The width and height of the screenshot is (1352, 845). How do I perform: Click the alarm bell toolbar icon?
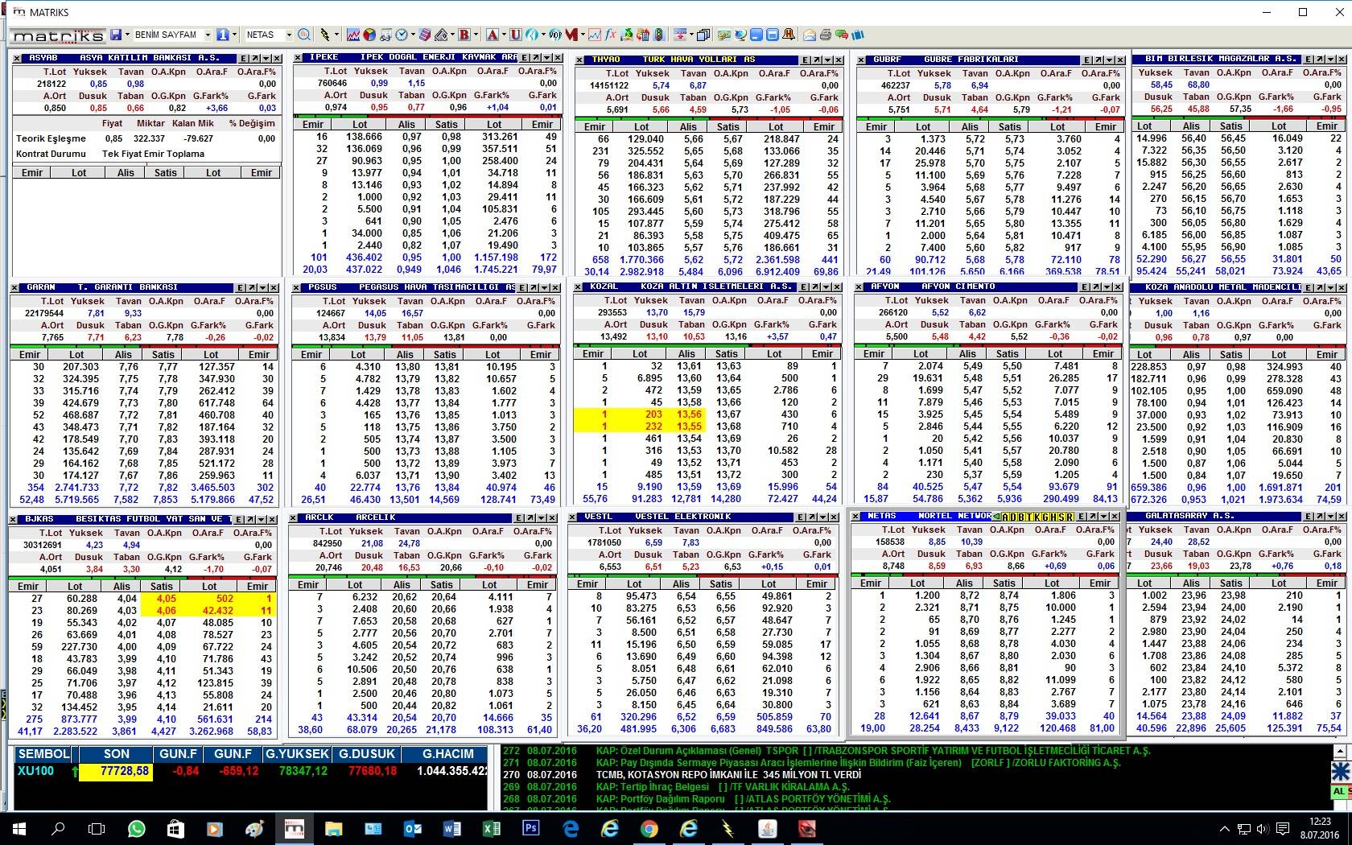click(x=789, y=35)
